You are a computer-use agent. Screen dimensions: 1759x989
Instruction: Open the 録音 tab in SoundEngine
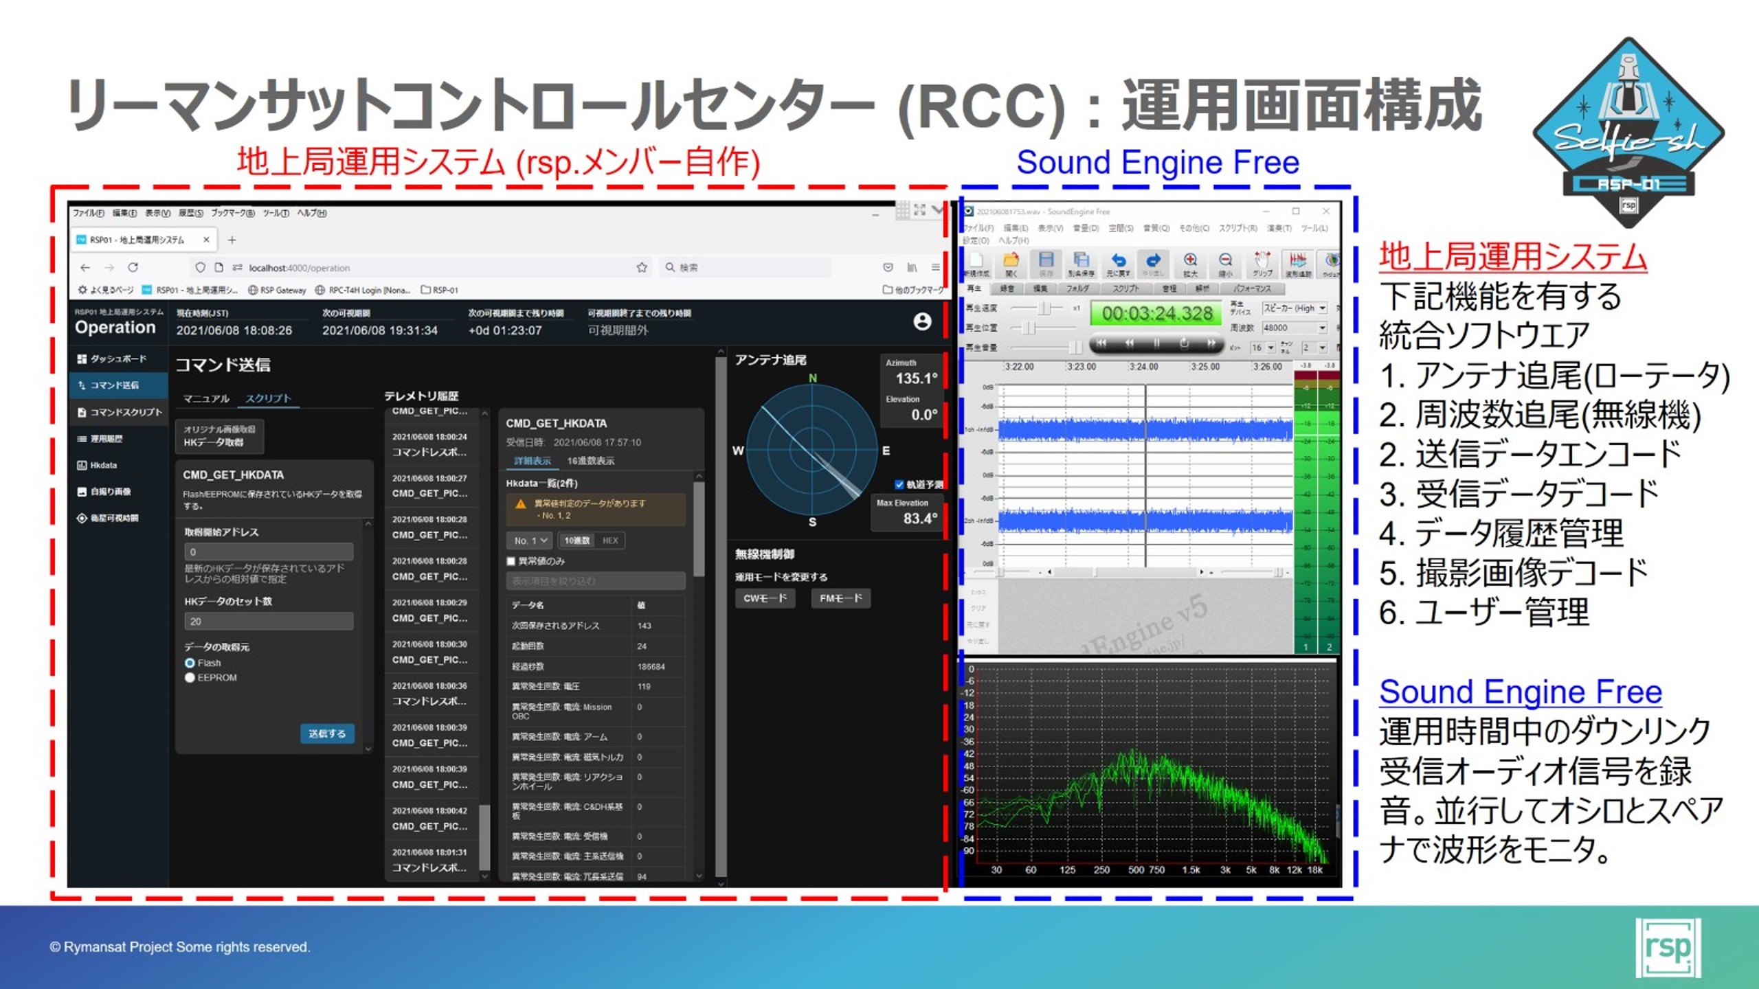coord(1007,289)
